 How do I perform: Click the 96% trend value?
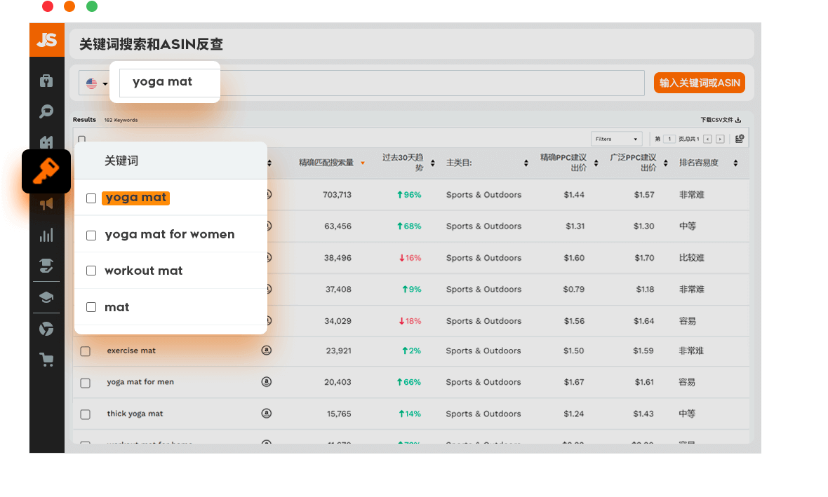tap(409, 195)
